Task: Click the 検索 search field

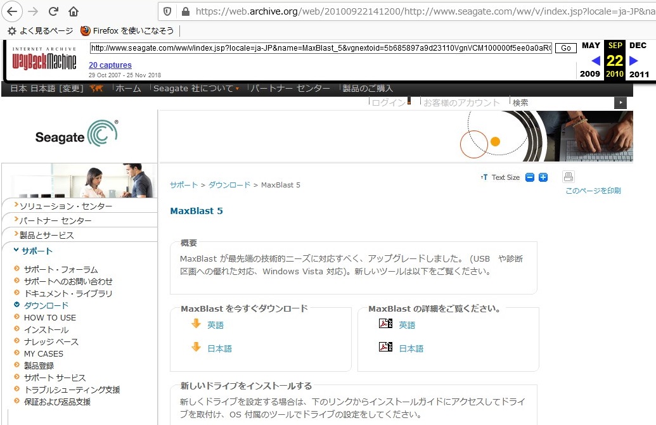Action: pyautogui.click(x=562, y=103)
